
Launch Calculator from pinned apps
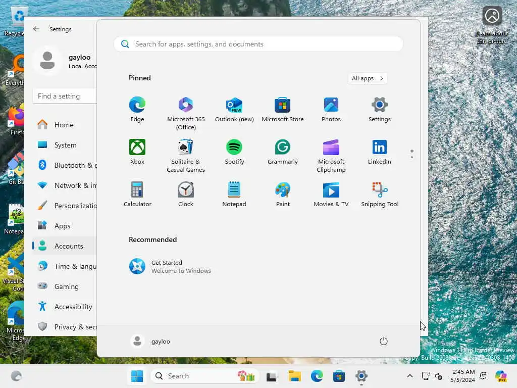pos(137,195)
